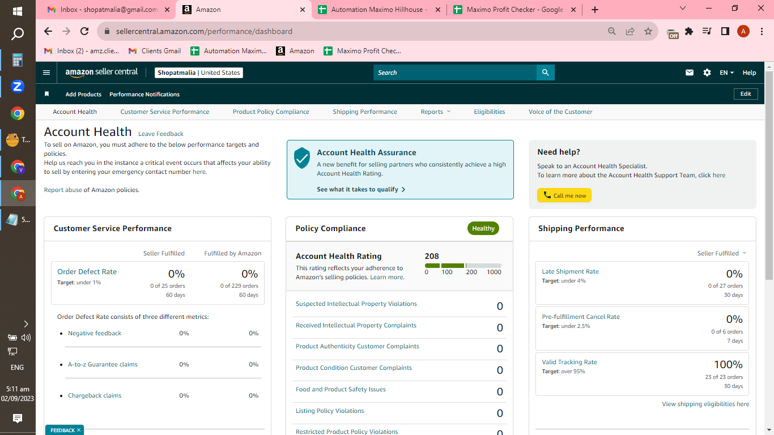Screen dimensions: 774x435
Task: Open Voice of the Customer tab
Action: 560,112
